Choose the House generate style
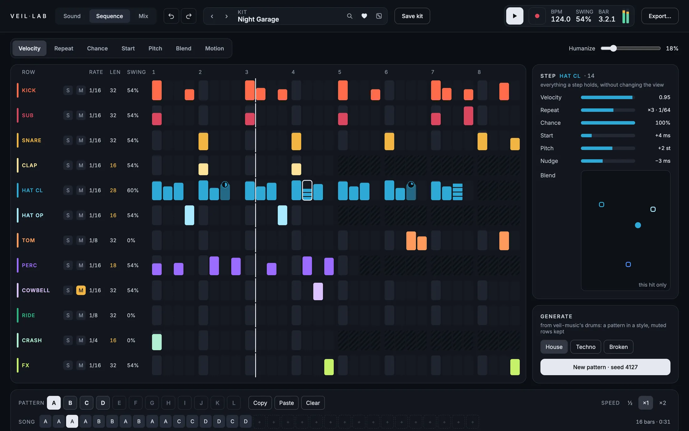 [554, 347]
